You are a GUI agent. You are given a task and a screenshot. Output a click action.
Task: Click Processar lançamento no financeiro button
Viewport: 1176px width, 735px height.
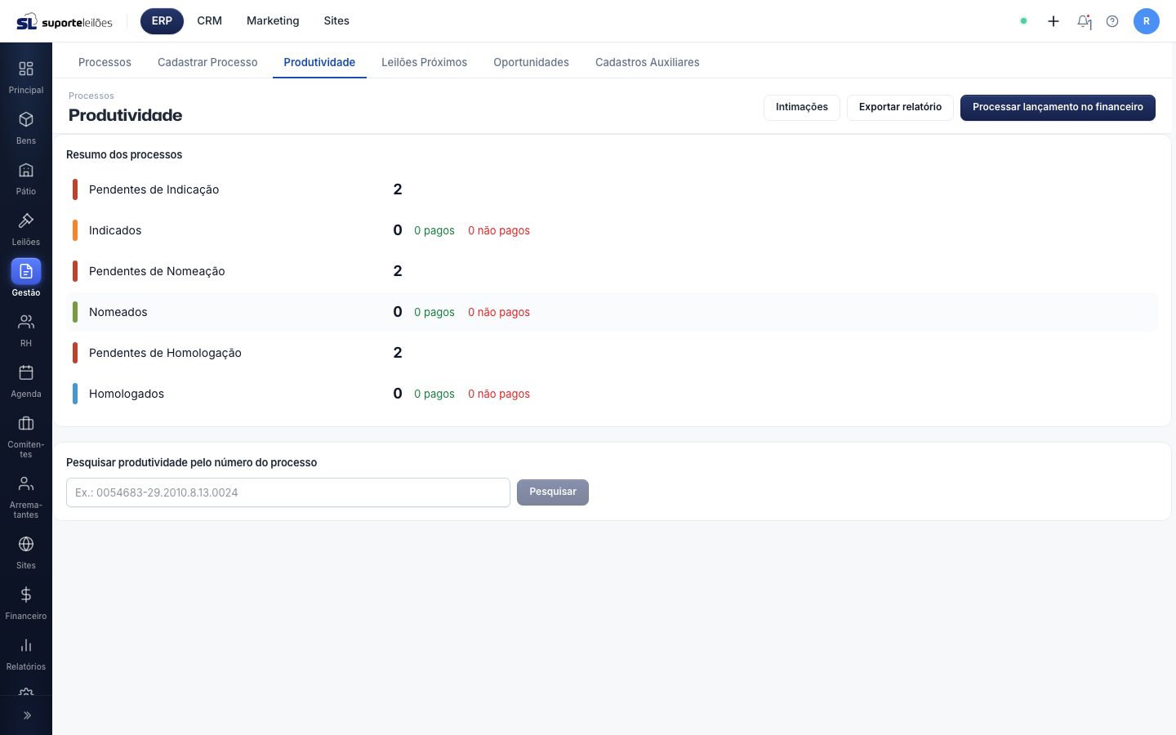click(x=1058, y=108)
